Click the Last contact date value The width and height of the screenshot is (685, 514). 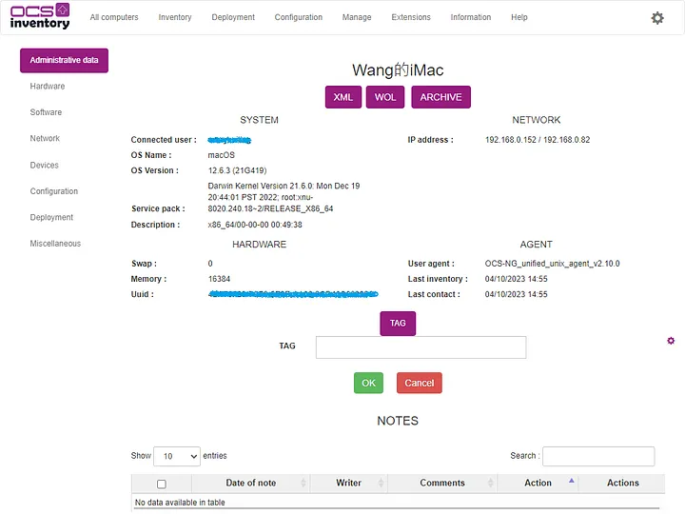tap(516, 294)
